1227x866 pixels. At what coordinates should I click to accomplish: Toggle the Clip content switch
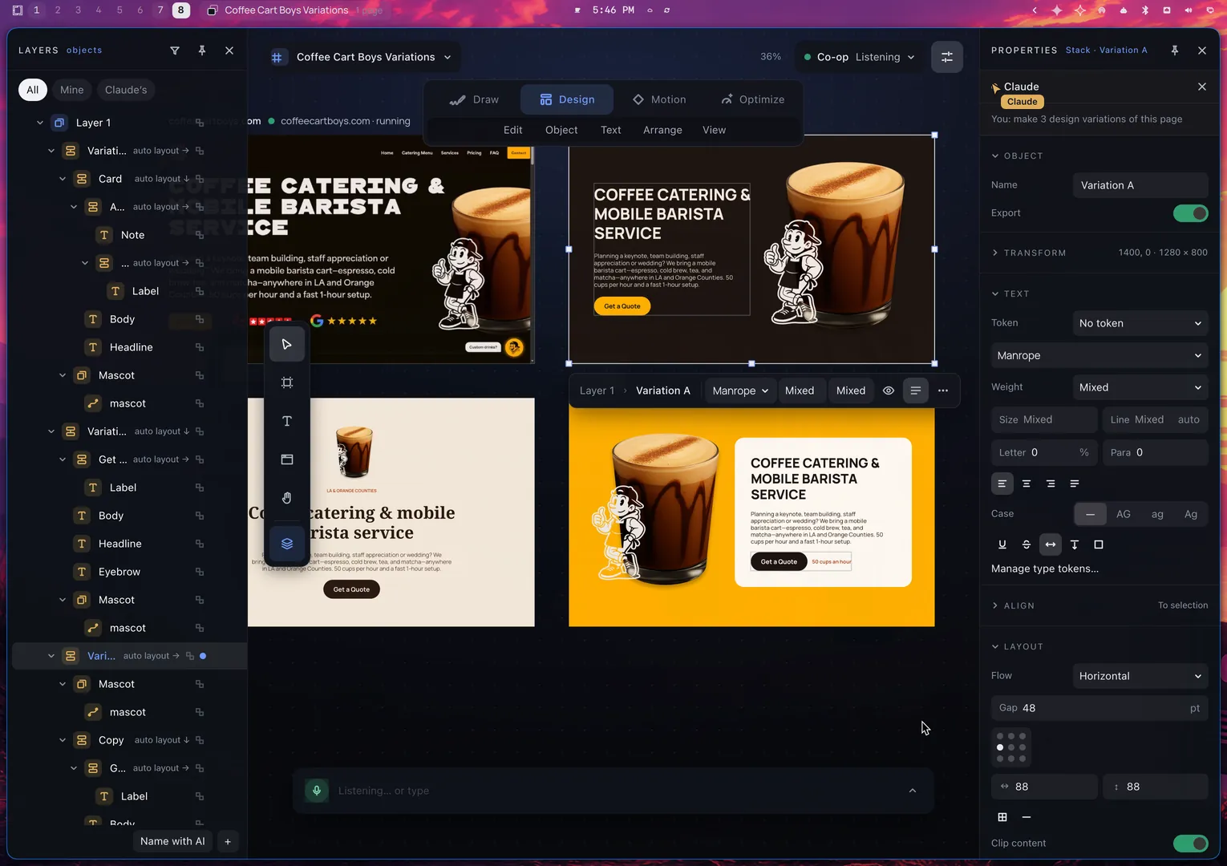click(1191, 844)
